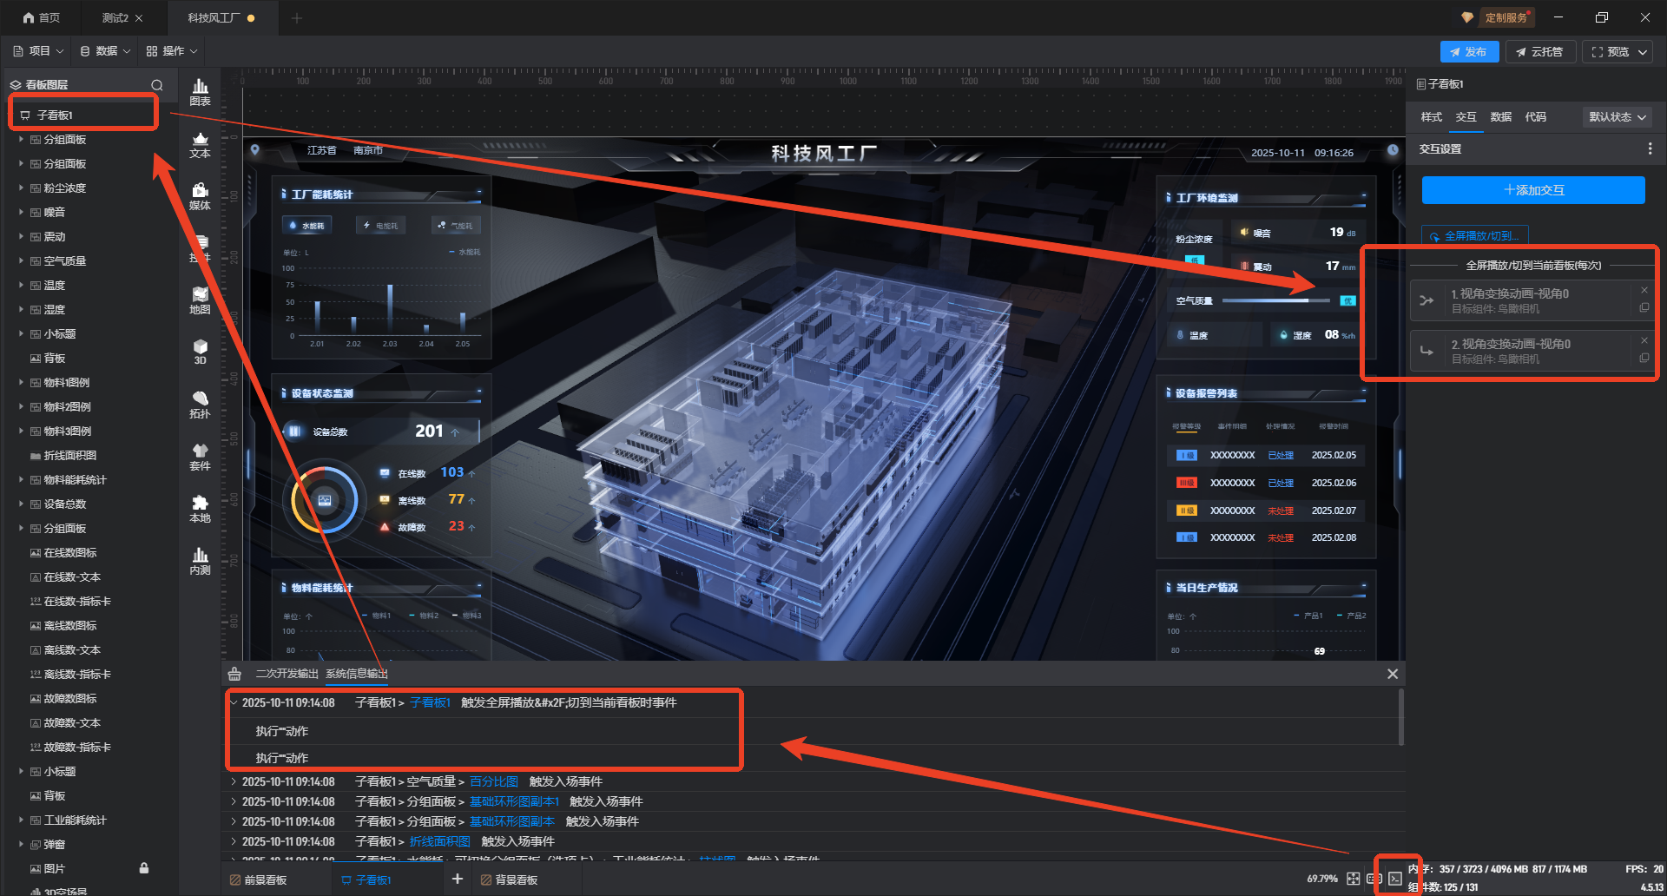Image resolution: width=1667 pixels, height=896 pixels.
Task: Expand the 空气质量 百分比图 log entry
Action: point(234,781)
